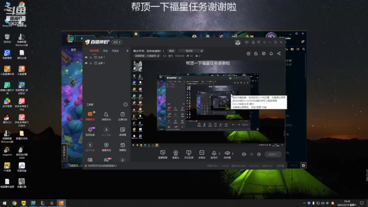
Task: Open the message icon in title bar
Action: click(x=247, y=42)
